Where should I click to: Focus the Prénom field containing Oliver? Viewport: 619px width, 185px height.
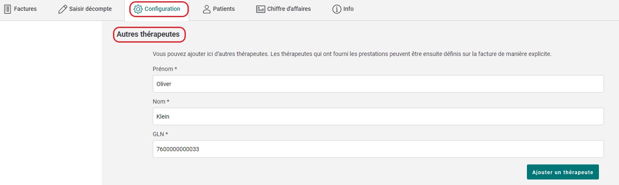pyautogui.click(x=378, y=84)
